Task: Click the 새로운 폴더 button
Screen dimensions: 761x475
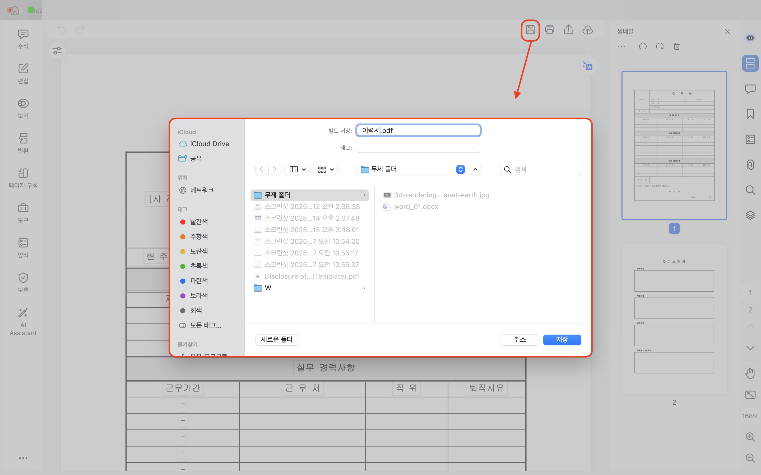Action: [276, 339]
